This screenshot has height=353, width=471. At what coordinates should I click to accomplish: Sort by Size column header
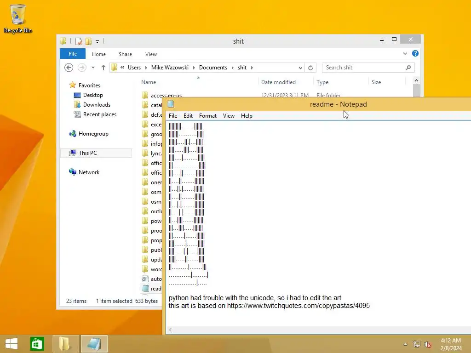(x=376, y=82)
